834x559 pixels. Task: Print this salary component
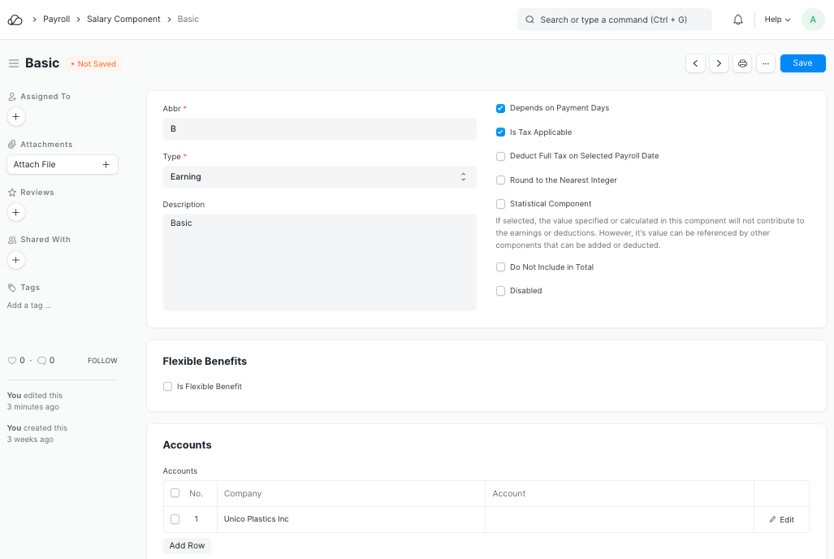(742, 63)
